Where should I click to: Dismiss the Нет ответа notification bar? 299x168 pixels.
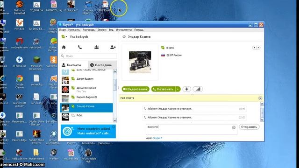pyautogui.click(x=260, y=98)
